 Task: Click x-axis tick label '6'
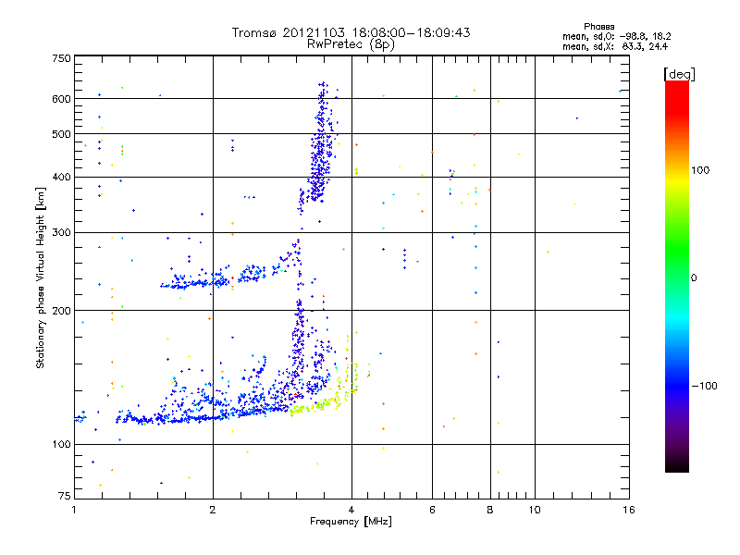432,510
